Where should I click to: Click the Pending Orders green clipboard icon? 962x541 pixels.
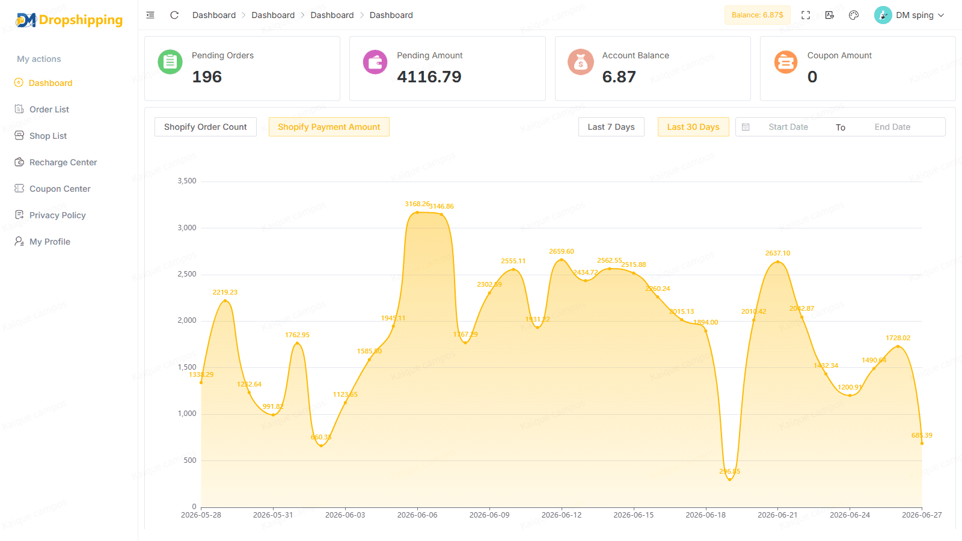pyautogui.click(x=170, y=62)
